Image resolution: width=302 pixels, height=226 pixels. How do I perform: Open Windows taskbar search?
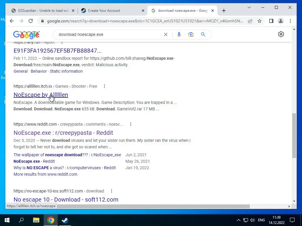21,220
